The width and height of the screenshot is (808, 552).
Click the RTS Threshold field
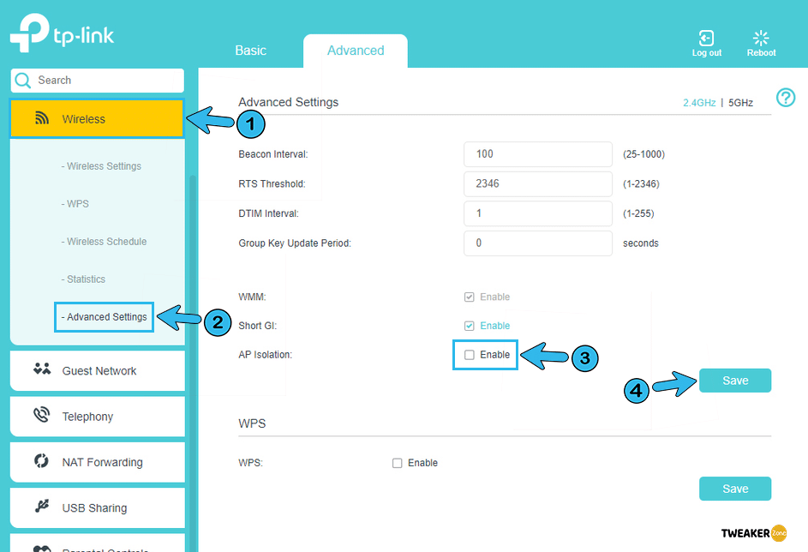(x=538, y=184)
